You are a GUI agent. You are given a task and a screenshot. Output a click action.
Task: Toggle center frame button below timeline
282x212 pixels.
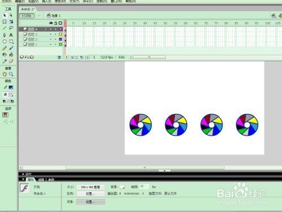(67, 57)
